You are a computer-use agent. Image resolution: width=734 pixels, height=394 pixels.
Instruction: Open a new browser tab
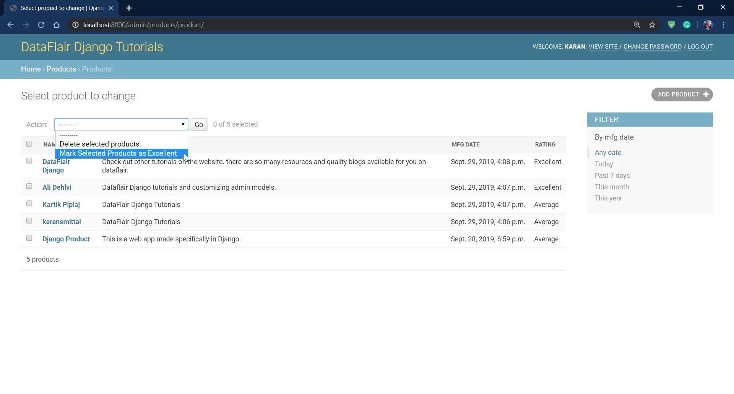[129, 8]
